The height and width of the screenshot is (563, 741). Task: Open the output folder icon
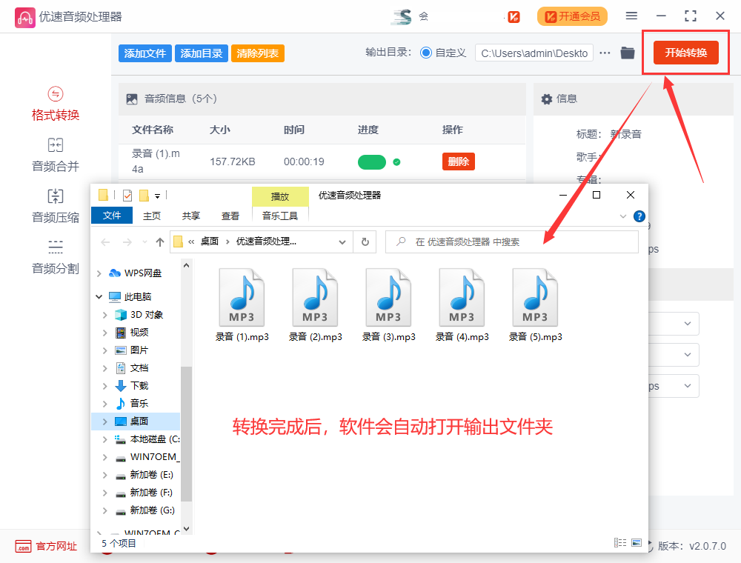(x=628, y=53)
